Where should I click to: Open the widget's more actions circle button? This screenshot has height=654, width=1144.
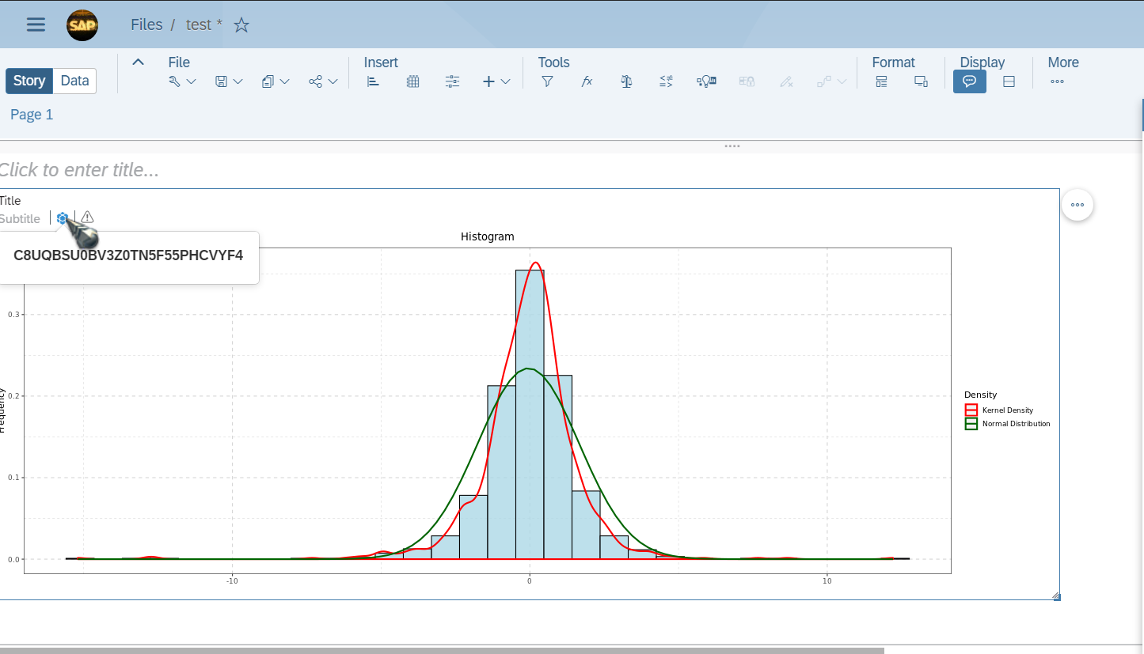[x=1077, y=205]
